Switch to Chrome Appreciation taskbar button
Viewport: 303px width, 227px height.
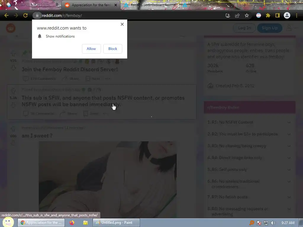click(41, 223)
